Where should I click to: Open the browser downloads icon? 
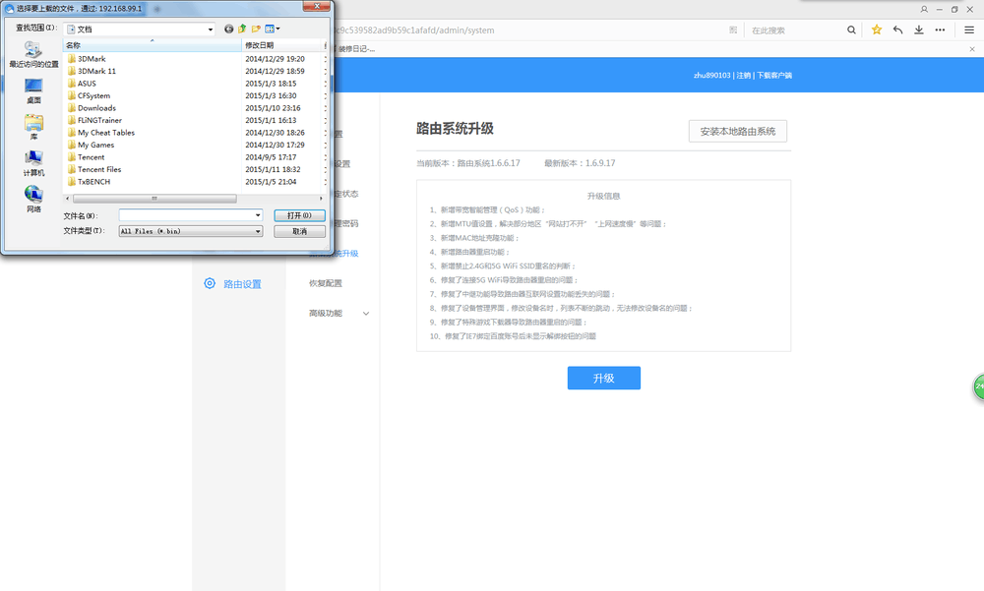click(x=919, y=30)
